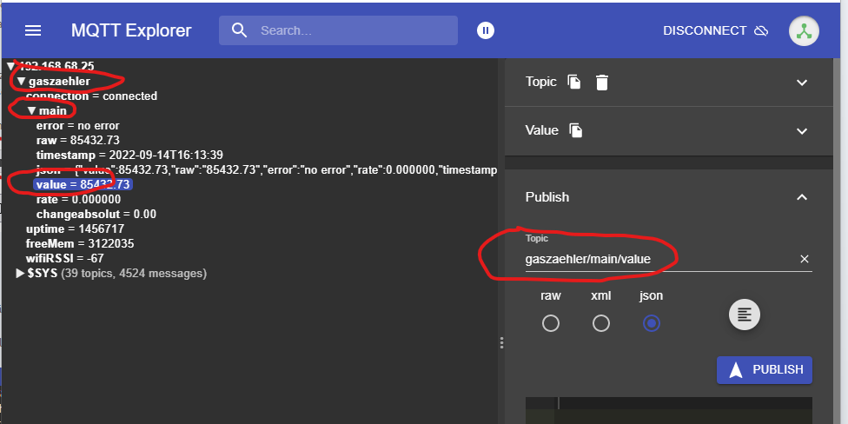
Task: Click the MQTT Explorer title
Action: pos(131,30)
